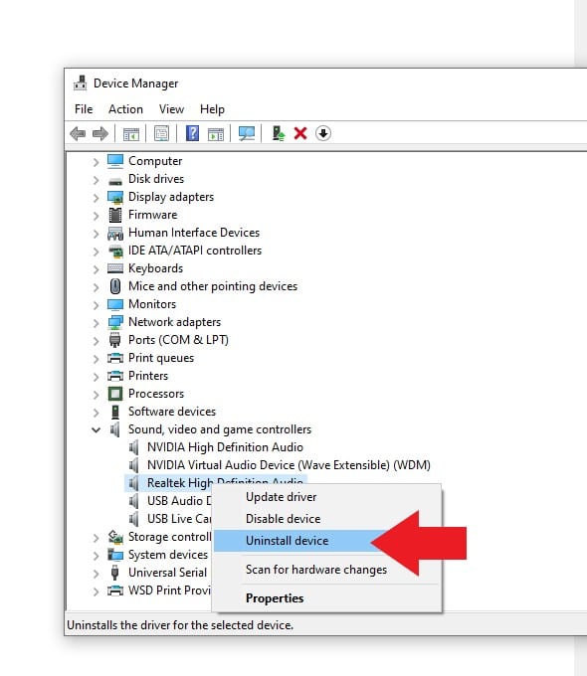Screen dimensions: 587x676
Task: Click the Keyboards category icon
Action: click(115, 268)
